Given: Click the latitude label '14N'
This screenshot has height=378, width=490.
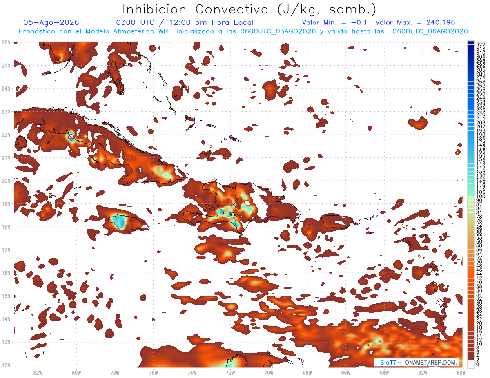Looking at the screenshot, I should coord(6,318).
